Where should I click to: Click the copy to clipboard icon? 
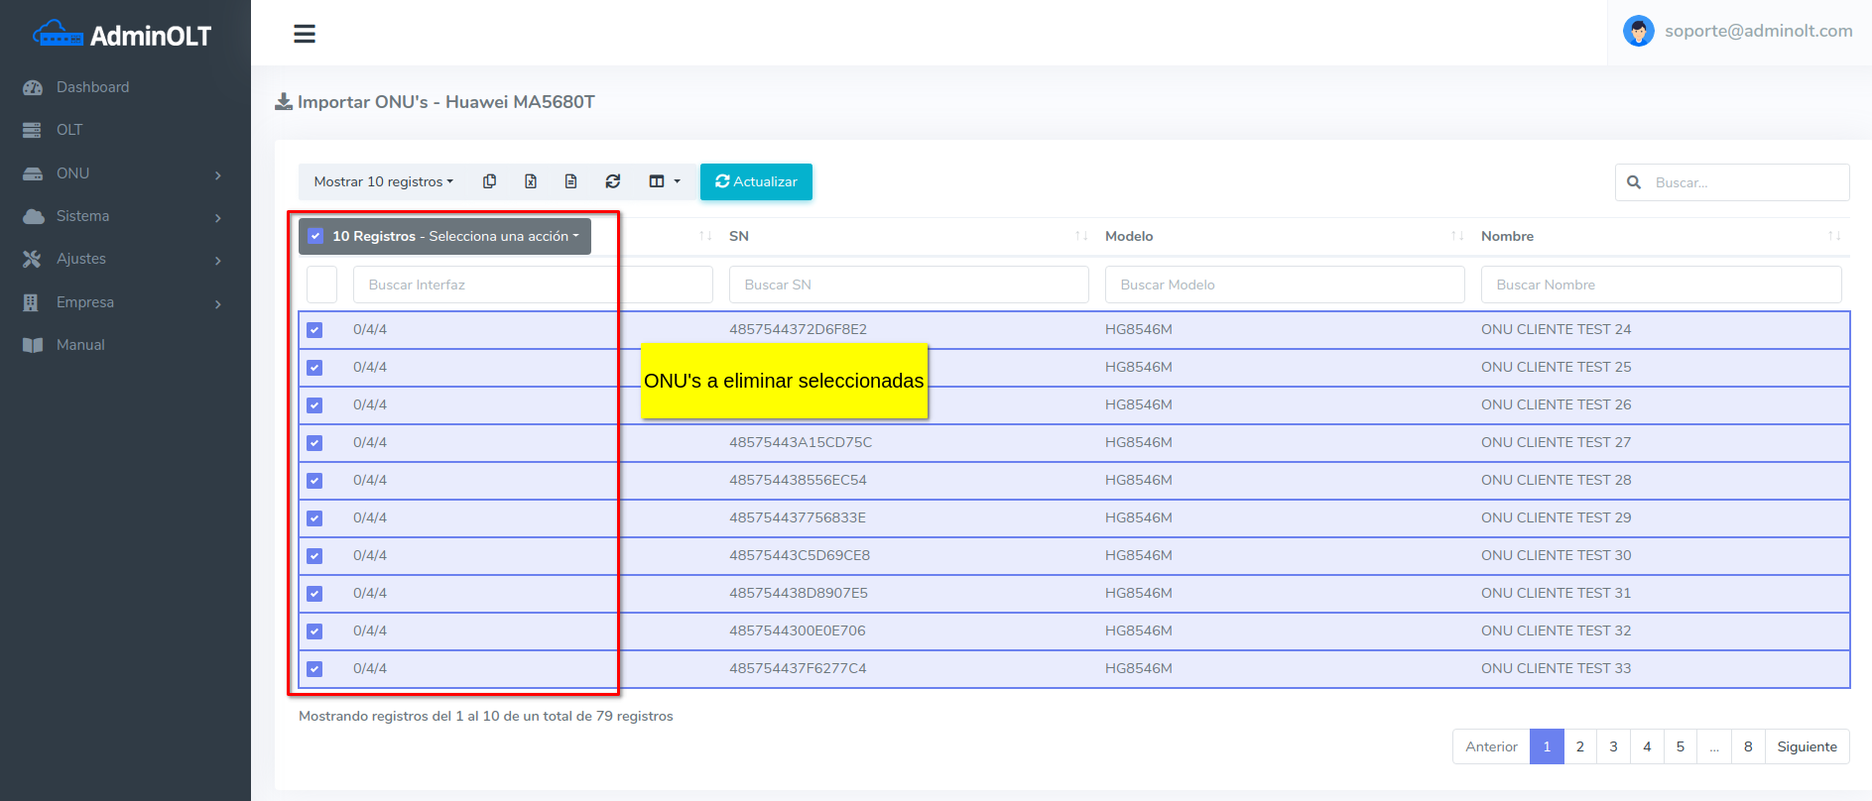[x=489, y=181]
